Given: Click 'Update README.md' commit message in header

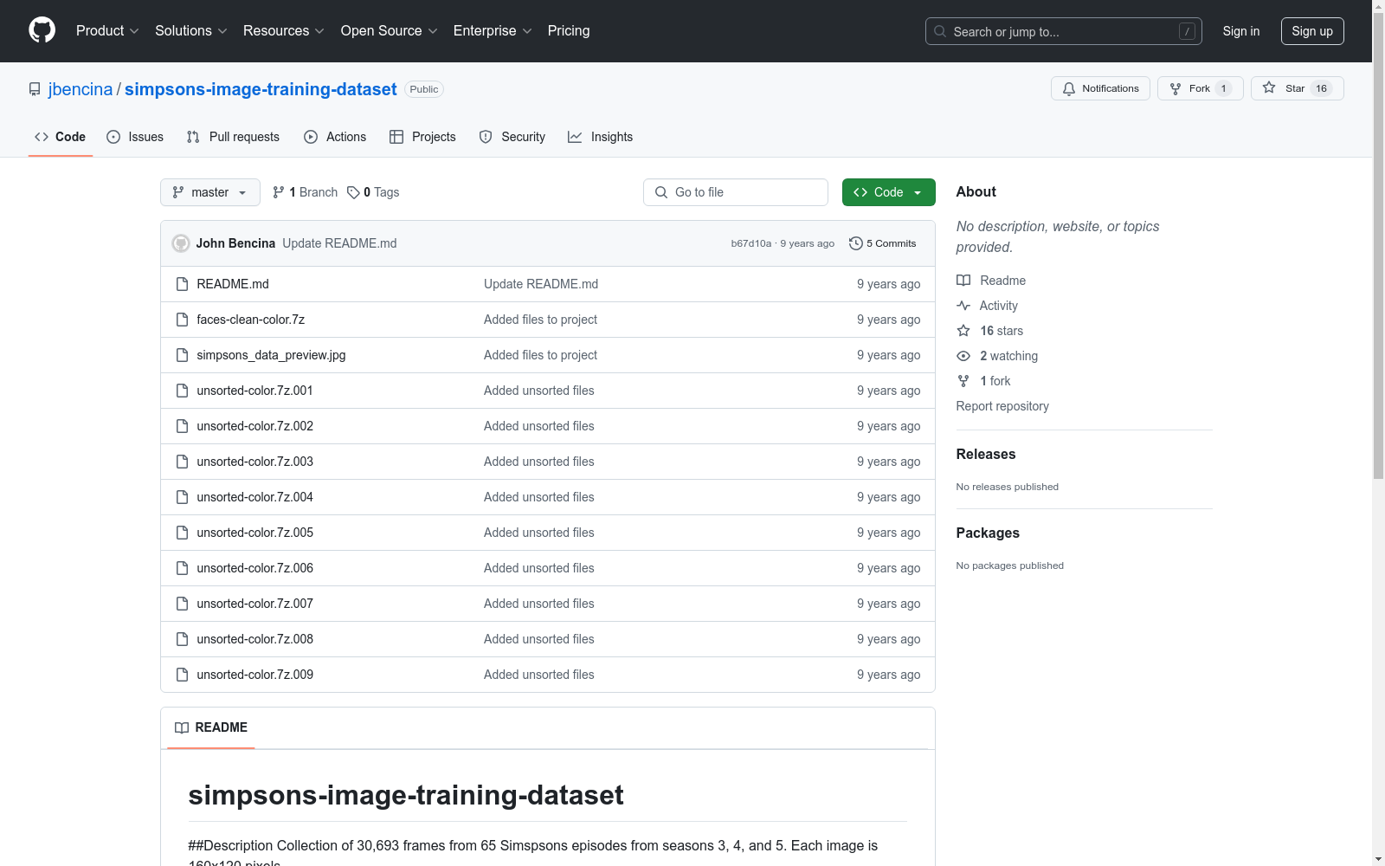Looking at the screenshot, I should (339, 243).
